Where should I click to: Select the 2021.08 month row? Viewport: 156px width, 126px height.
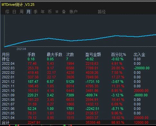pos(78,100)
